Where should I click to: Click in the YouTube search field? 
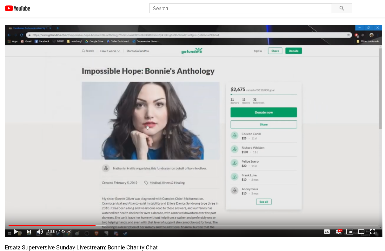(x=240, y=8)
